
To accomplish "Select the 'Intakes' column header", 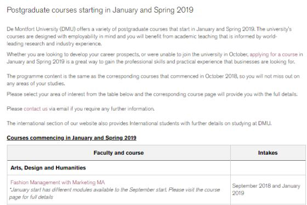I will [268, 153].
